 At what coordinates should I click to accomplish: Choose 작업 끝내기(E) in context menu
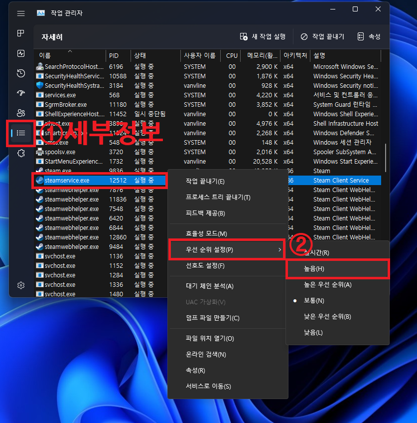[x=228, y=181]
